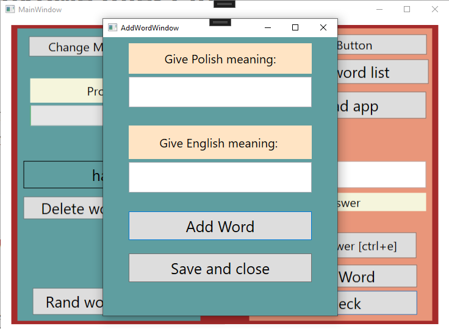Click the word list button in MainWindow
This screenshot has height=329, width=449.
[383, 72]
